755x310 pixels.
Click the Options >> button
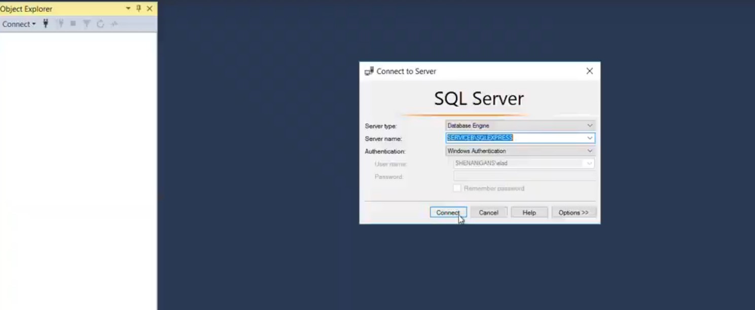pyautogui.click(x=573, y=213)
